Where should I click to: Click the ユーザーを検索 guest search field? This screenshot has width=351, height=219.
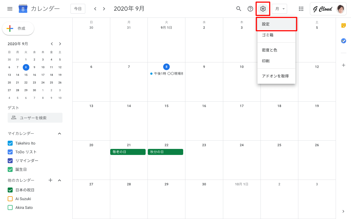[35, 118]
